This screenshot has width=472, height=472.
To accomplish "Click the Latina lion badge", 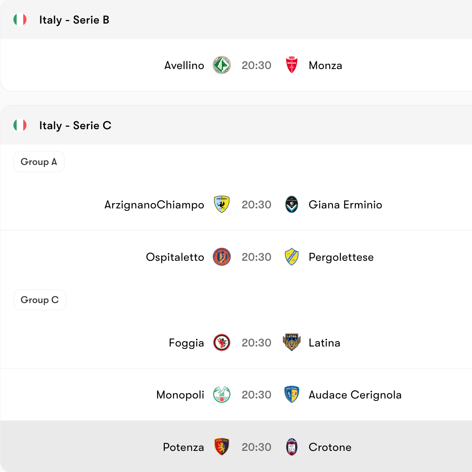I will pyautogui.click(x=292, y=342).
